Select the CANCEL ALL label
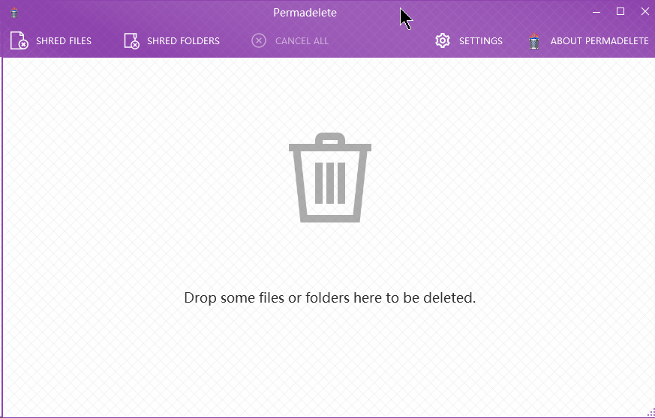The width and height of the screenshot is (655, 418). [302, 41]
